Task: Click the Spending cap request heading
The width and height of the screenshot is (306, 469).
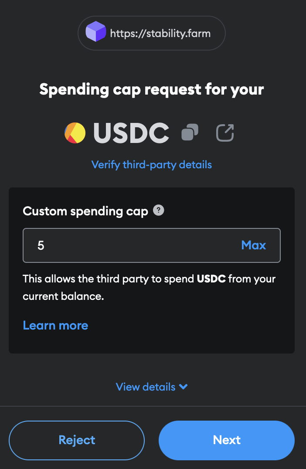Action: pos(152,89)
